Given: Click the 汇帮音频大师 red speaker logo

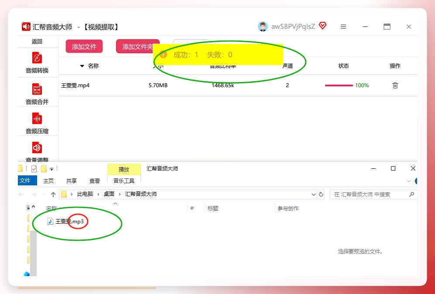Looking at the screenshot, I should [x=26, y=27].
